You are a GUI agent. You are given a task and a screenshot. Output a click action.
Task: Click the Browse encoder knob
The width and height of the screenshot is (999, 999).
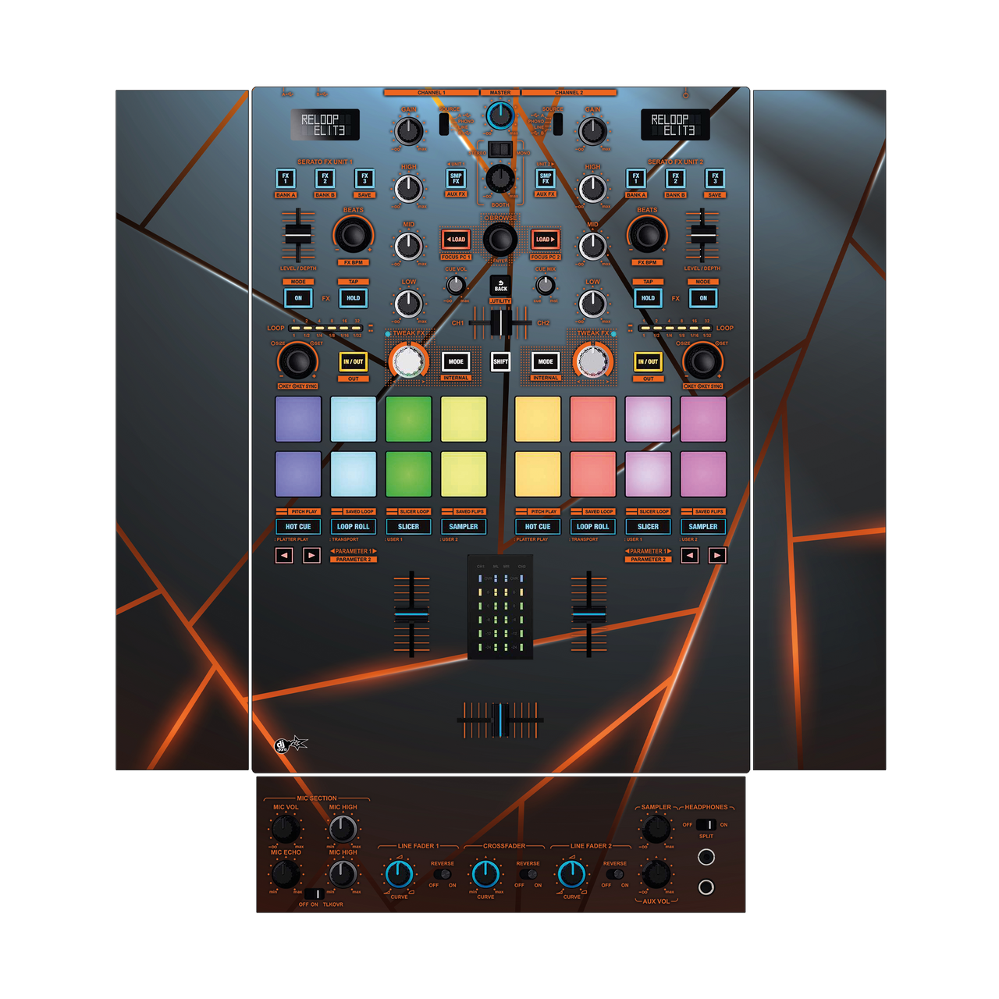(x=500, y=239)
